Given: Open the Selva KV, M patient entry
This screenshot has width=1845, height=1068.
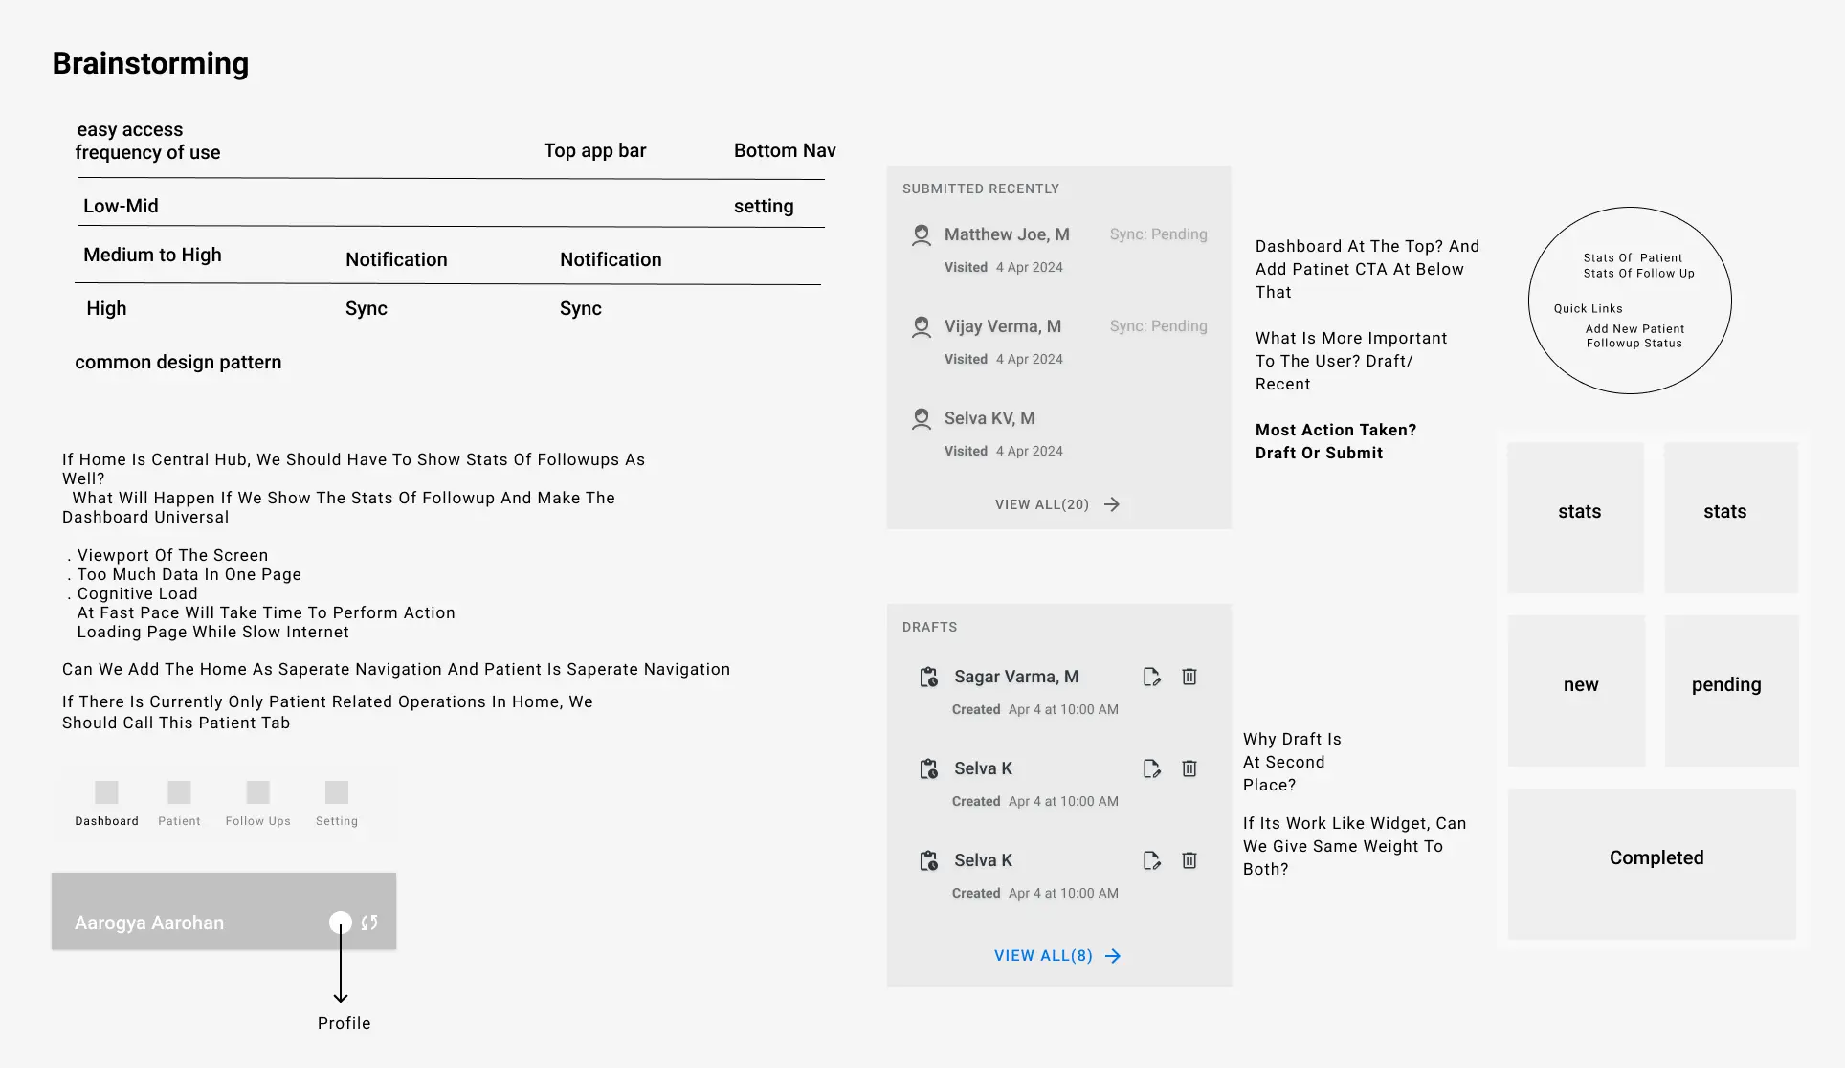Looking at the screenshot, I should click(989, 419).
